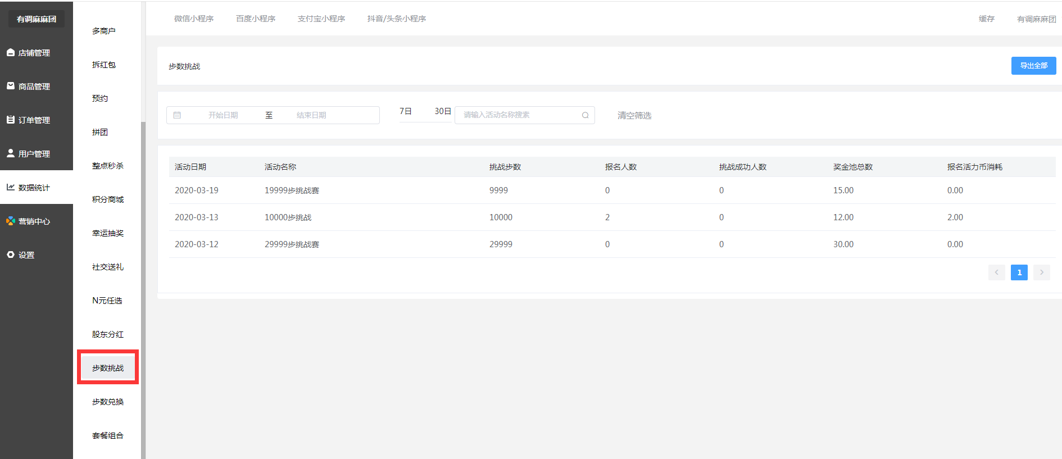Click the 数据统计 chart icon
Screen dimensions: 1062x459
click(x=11, y=187)
